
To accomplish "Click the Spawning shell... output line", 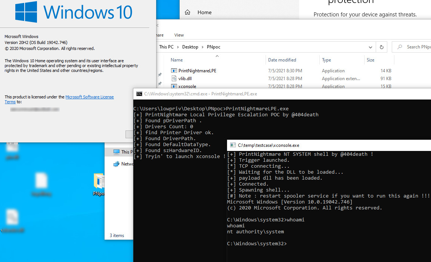I will point(258,190).
